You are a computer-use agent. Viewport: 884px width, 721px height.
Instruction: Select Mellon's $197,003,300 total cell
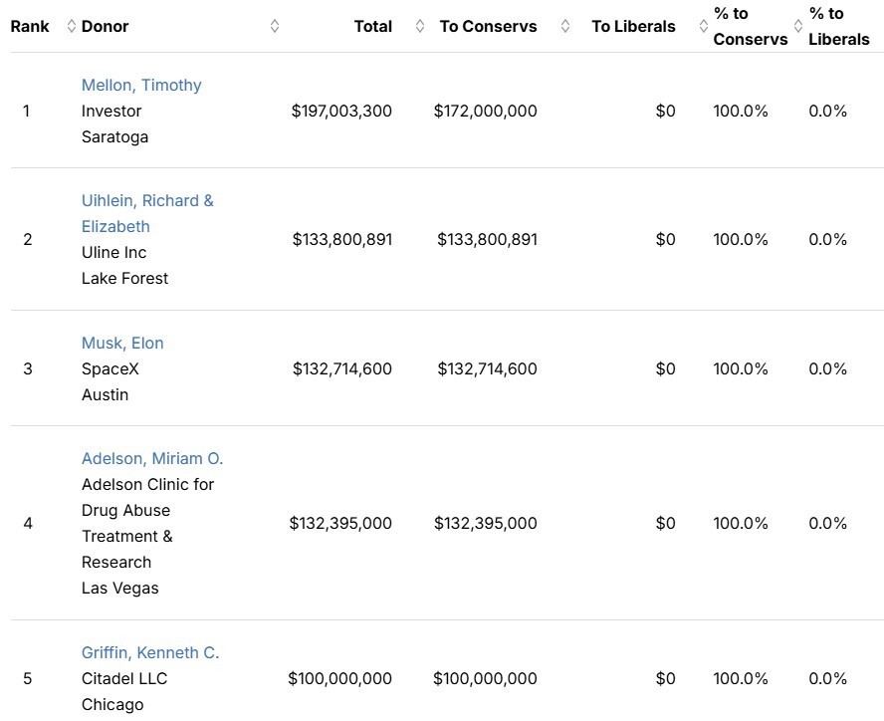341,112
